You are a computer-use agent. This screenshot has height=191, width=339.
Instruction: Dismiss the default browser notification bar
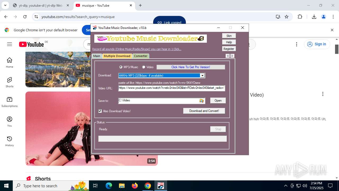[332, 30]
